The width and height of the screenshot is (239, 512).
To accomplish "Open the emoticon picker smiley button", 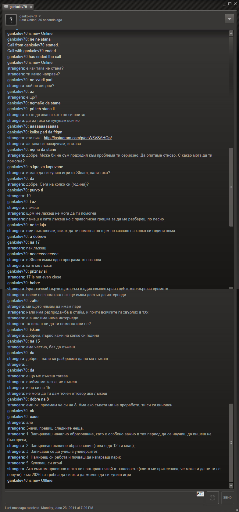I will coord(213,497).
